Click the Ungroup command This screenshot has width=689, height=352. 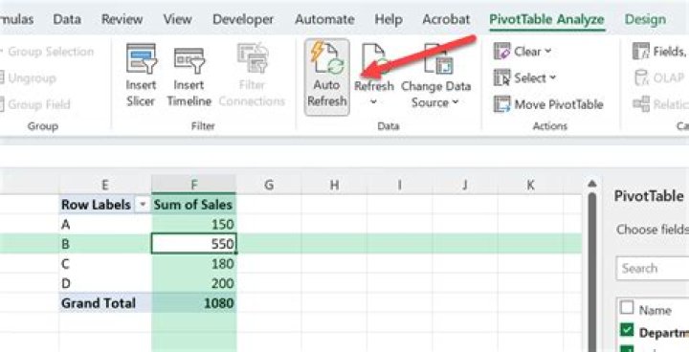pos(28,78)
